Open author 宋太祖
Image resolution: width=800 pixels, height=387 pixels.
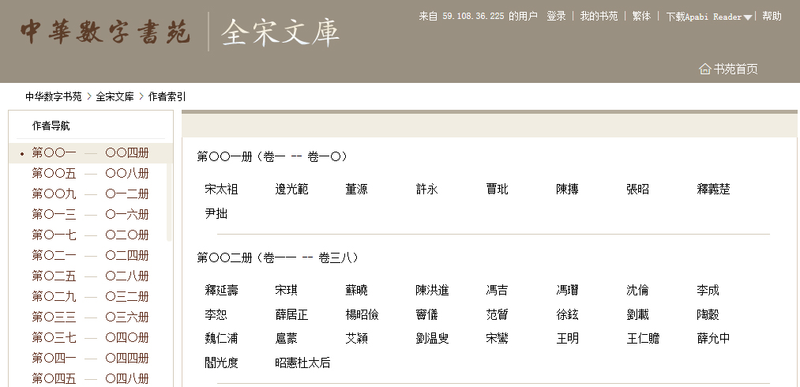pos(221,190)
